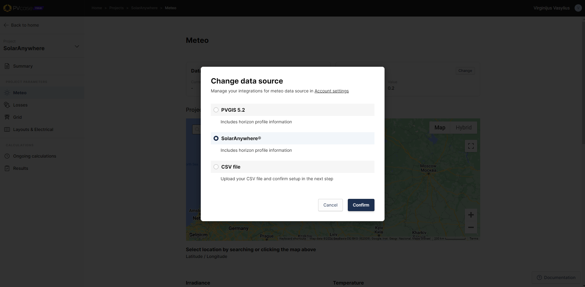Click the Layouts & Electrical icon
This screenshot has height=287, width=585.
(x=7, y=129)
